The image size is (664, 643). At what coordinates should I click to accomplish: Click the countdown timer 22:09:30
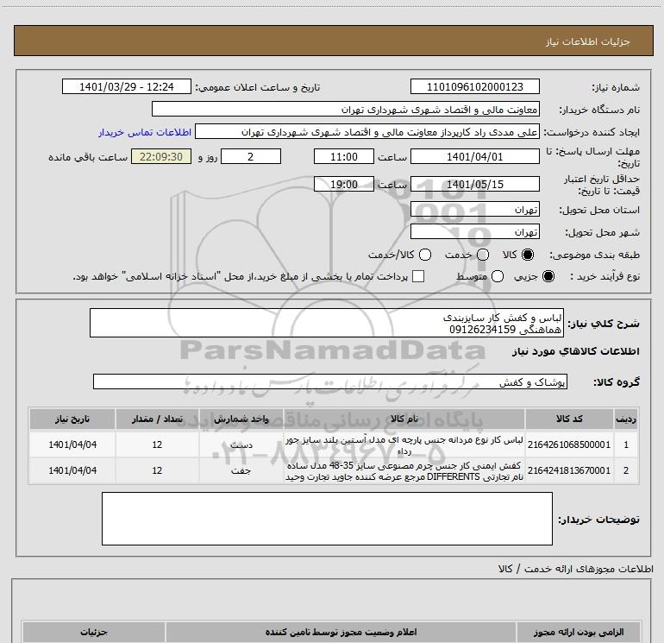tap(161, 157)
